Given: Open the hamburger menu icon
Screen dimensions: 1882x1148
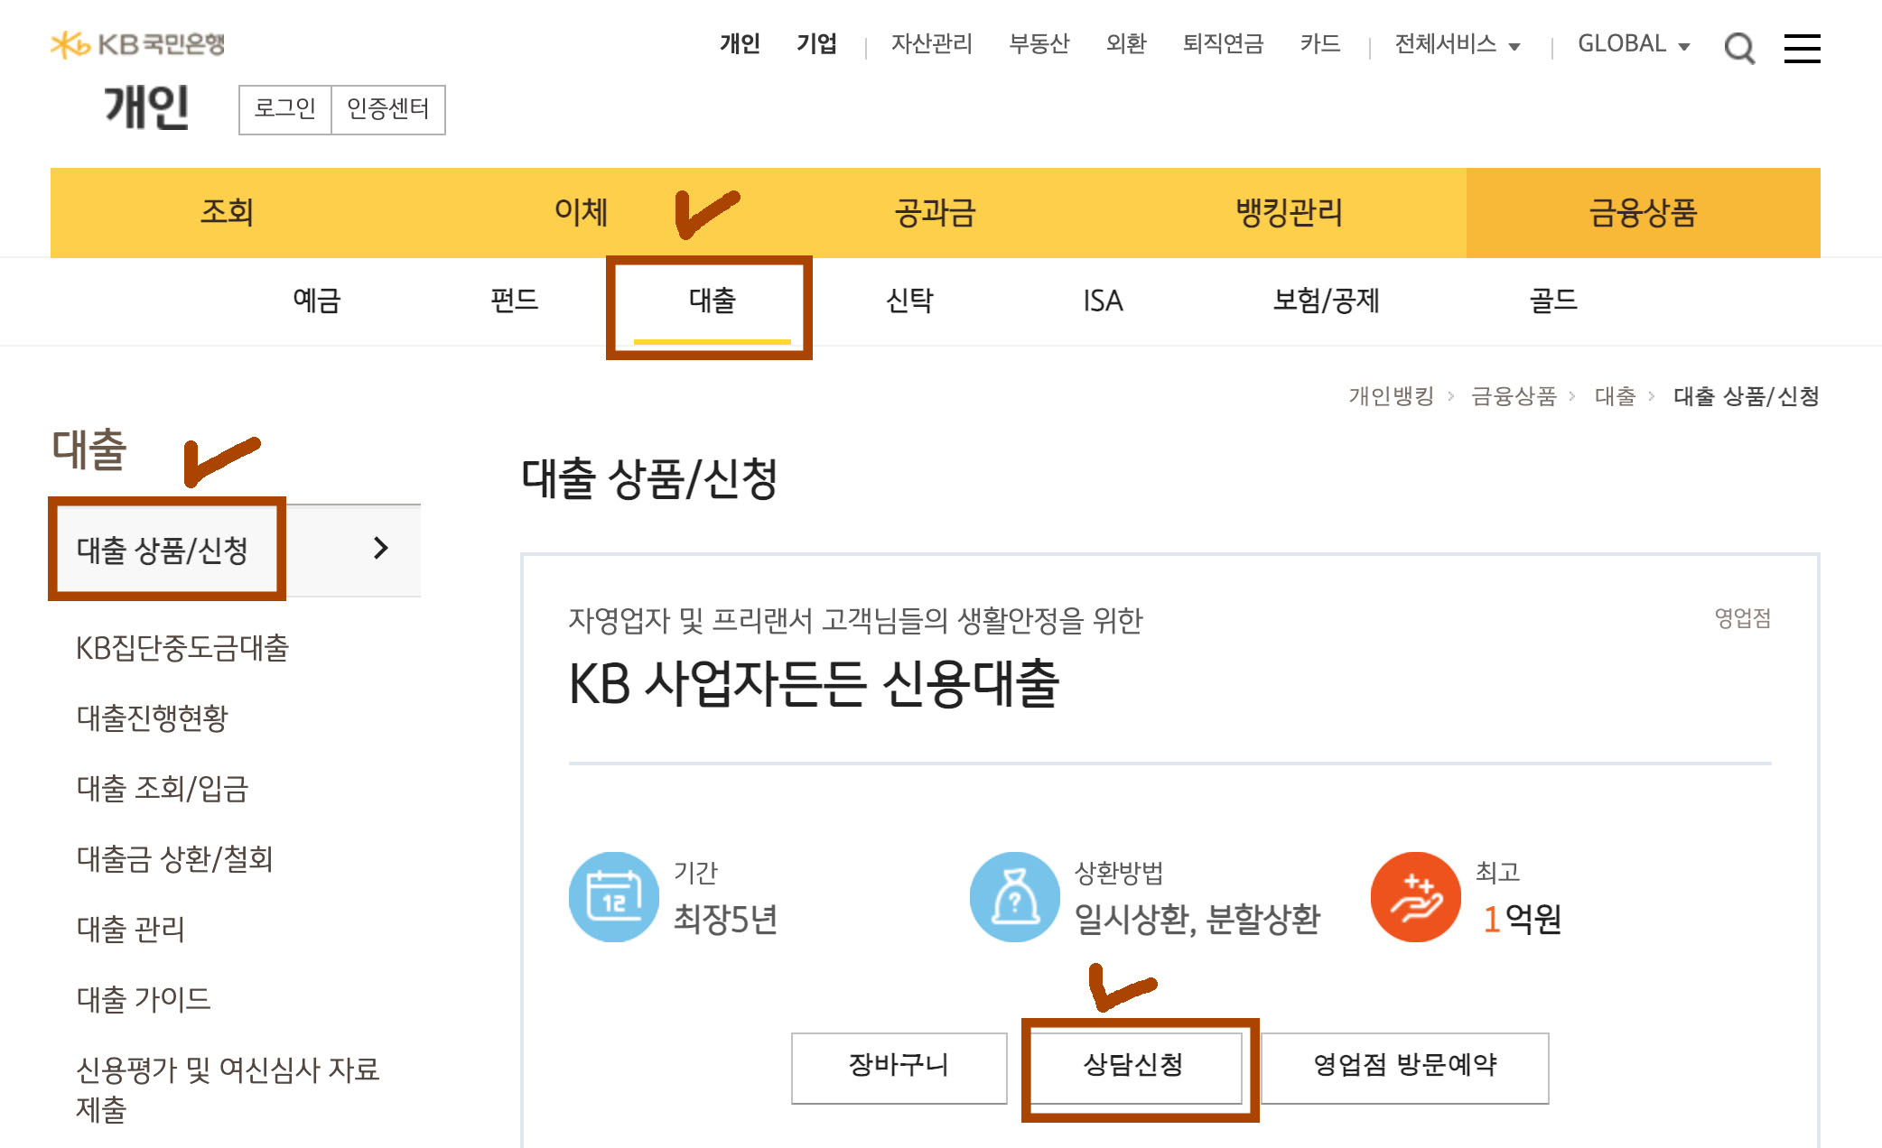Looking at the screenshot, I should [x=1802, y=48].
